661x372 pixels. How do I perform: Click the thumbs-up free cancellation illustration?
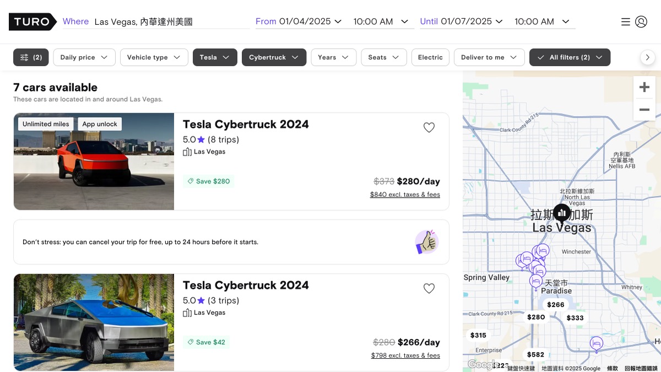coord(426,242)
